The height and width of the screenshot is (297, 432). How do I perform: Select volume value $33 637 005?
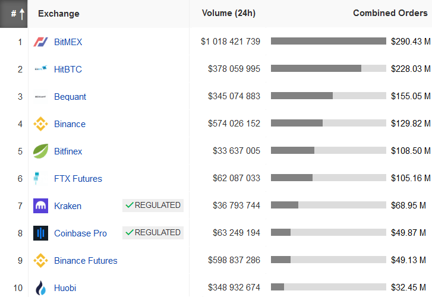point(237,151)
